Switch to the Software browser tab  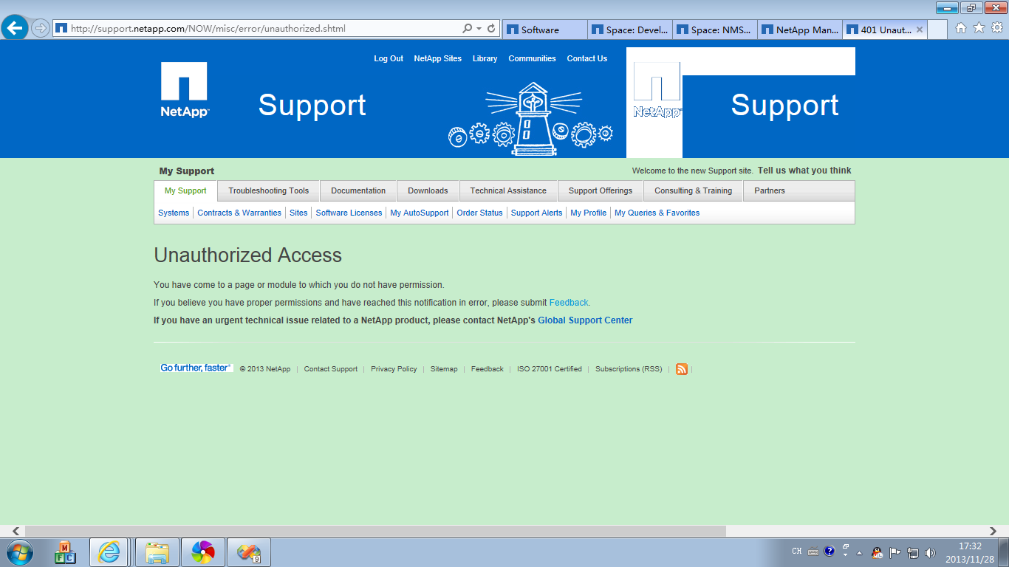[x=546, y=30]
